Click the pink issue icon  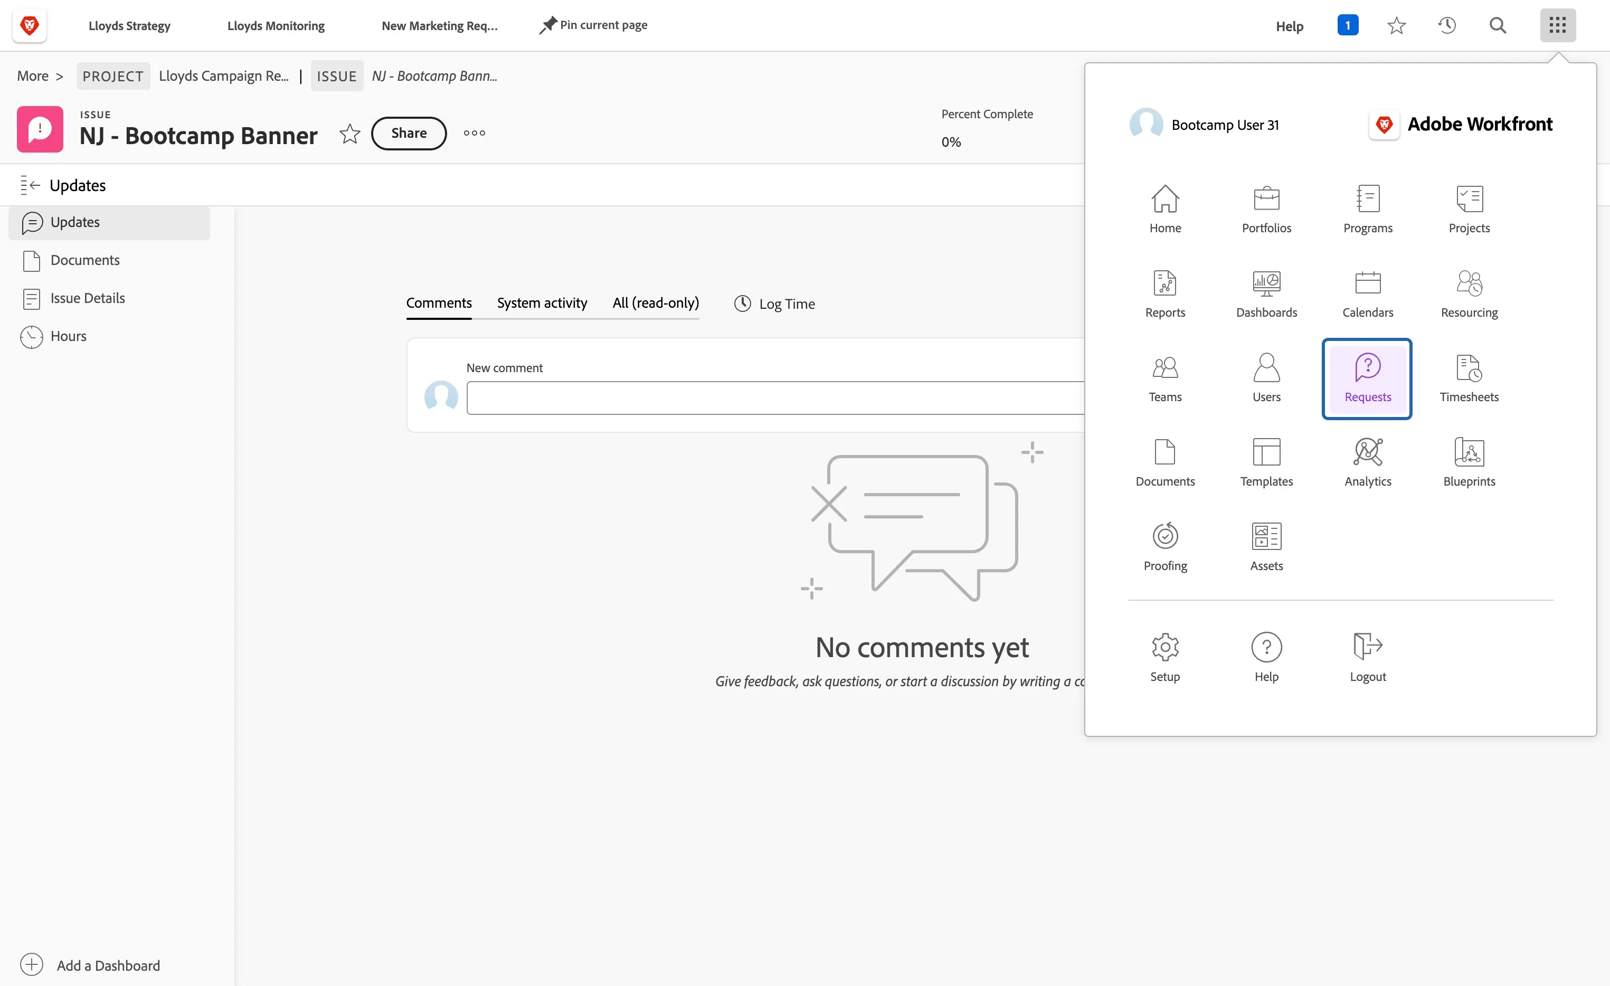(40, 129)
